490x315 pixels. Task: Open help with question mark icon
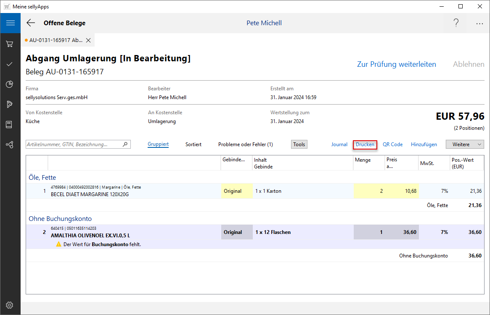[456, 23]
